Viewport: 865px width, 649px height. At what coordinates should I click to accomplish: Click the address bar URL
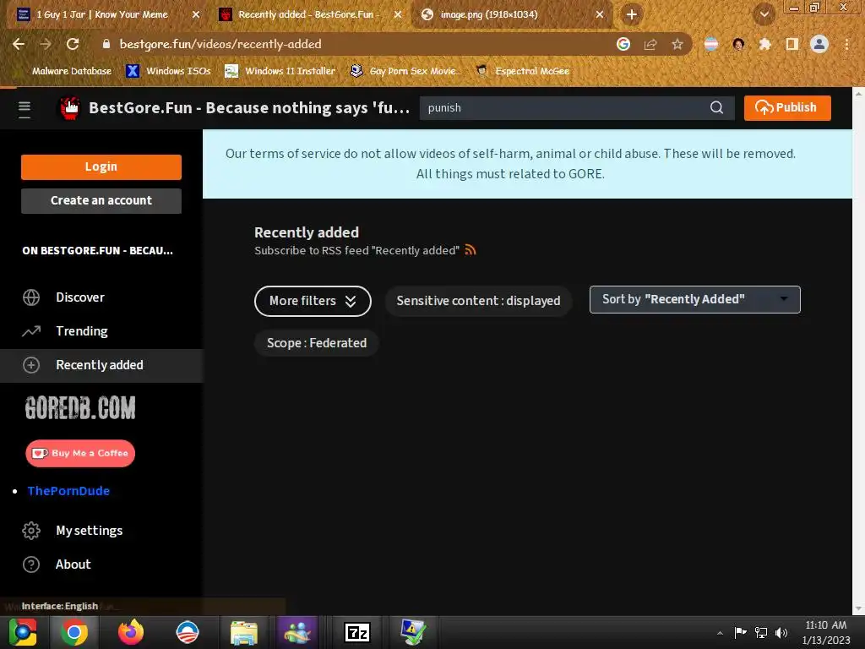coord(220,44)
